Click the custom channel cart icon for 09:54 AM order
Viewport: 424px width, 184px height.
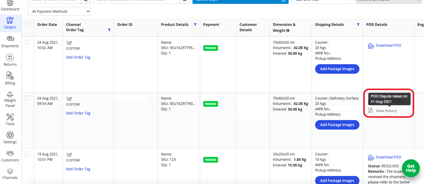tap(69, 99)
